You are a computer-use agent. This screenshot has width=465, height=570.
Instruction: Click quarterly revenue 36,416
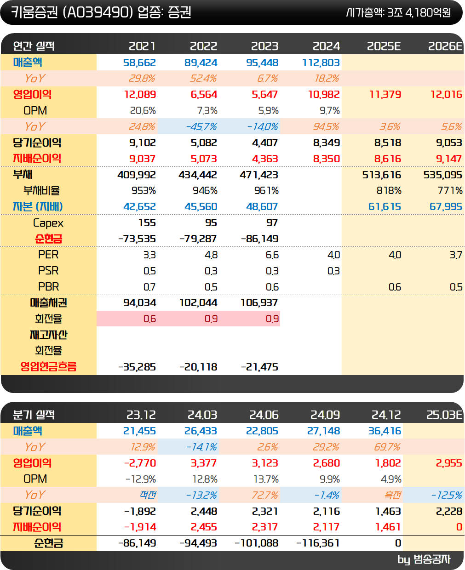click(385, 431)
